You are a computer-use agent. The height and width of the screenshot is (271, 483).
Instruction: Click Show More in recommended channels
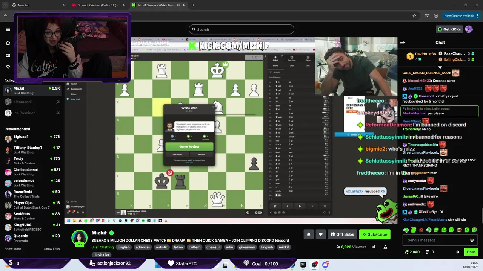coord(13,249)
